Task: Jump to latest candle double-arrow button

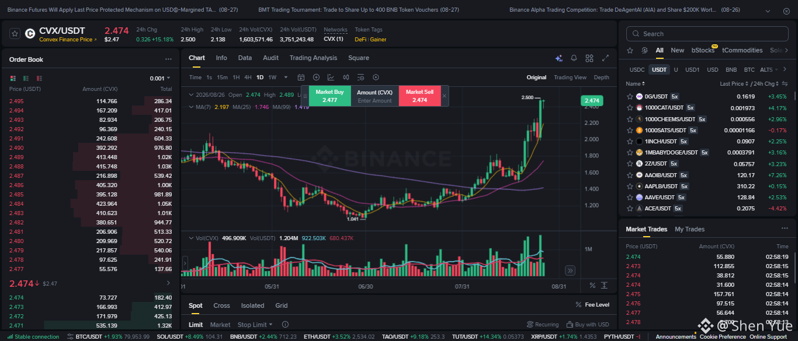Action: click(570, 270)
